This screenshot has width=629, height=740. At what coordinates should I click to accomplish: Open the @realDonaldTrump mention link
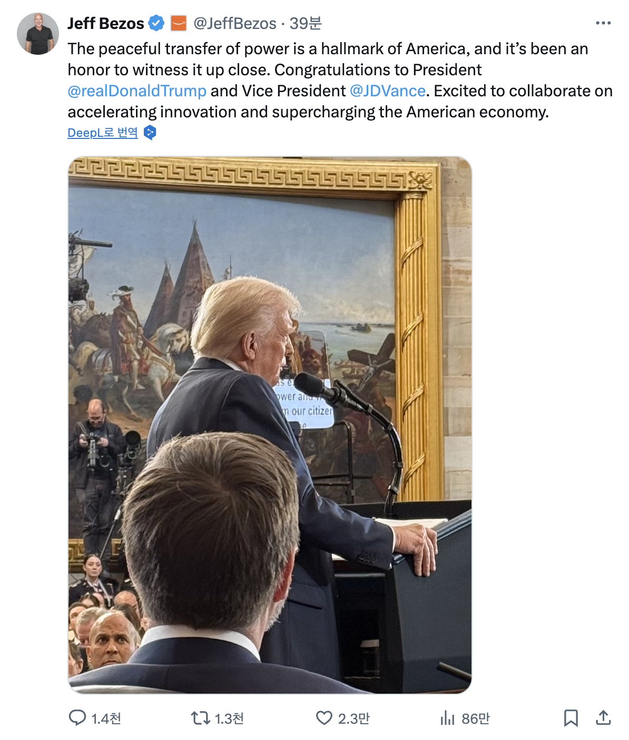coord(137,91)
